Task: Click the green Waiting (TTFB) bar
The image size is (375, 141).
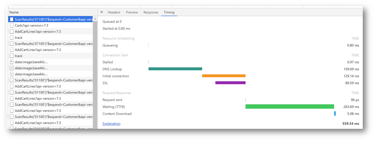Action: [290, 107]
